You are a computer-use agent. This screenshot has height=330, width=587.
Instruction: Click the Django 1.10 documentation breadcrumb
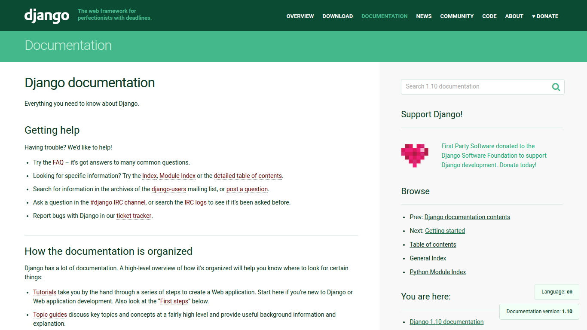pos(446,322)
